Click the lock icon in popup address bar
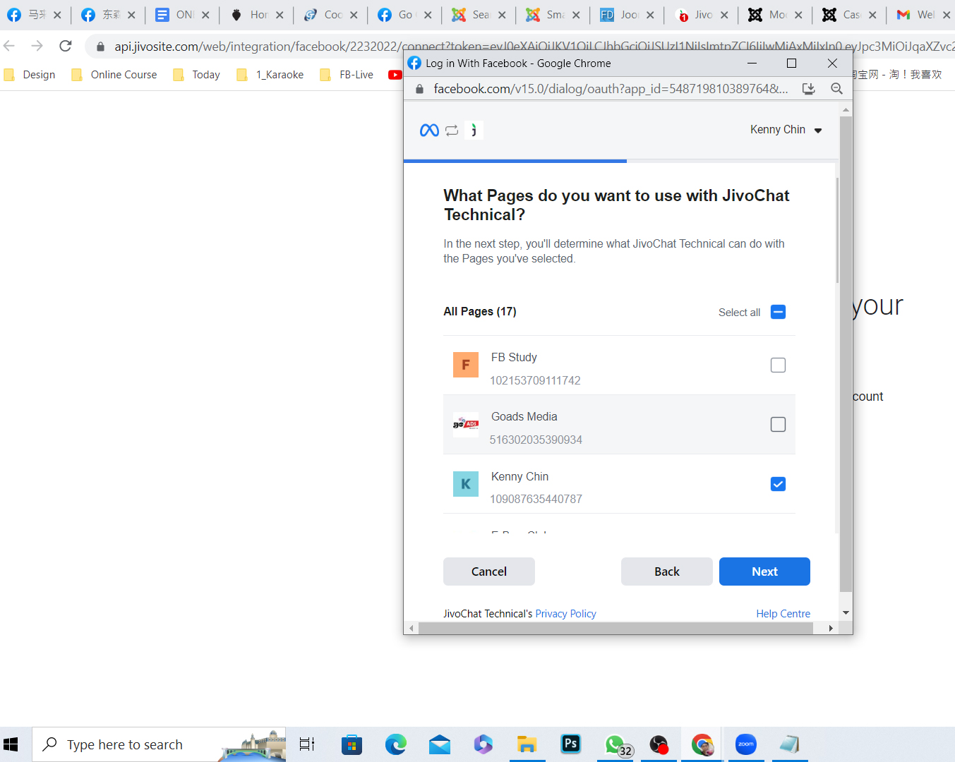 click(x=419, y=89)
